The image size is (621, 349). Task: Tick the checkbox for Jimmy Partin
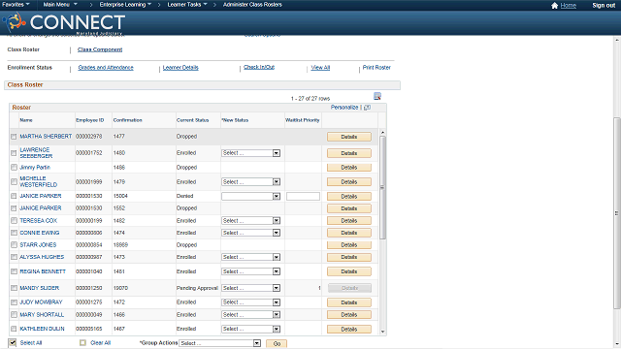point(14,168)
